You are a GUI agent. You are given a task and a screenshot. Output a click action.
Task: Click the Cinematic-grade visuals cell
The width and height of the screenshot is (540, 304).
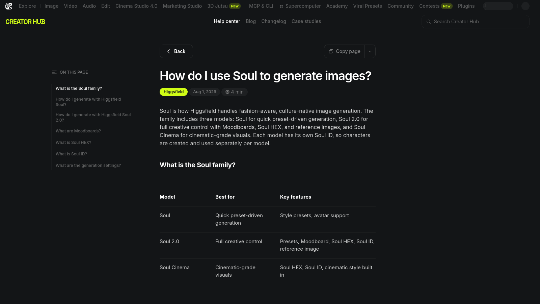tap(235, 271)
